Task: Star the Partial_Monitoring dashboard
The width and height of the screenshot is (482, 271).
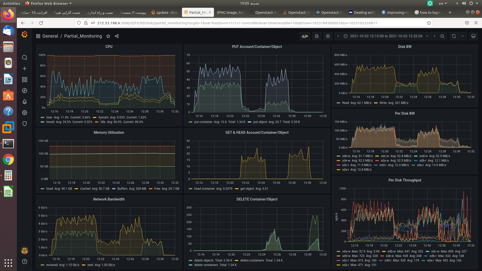Action: 108,36
